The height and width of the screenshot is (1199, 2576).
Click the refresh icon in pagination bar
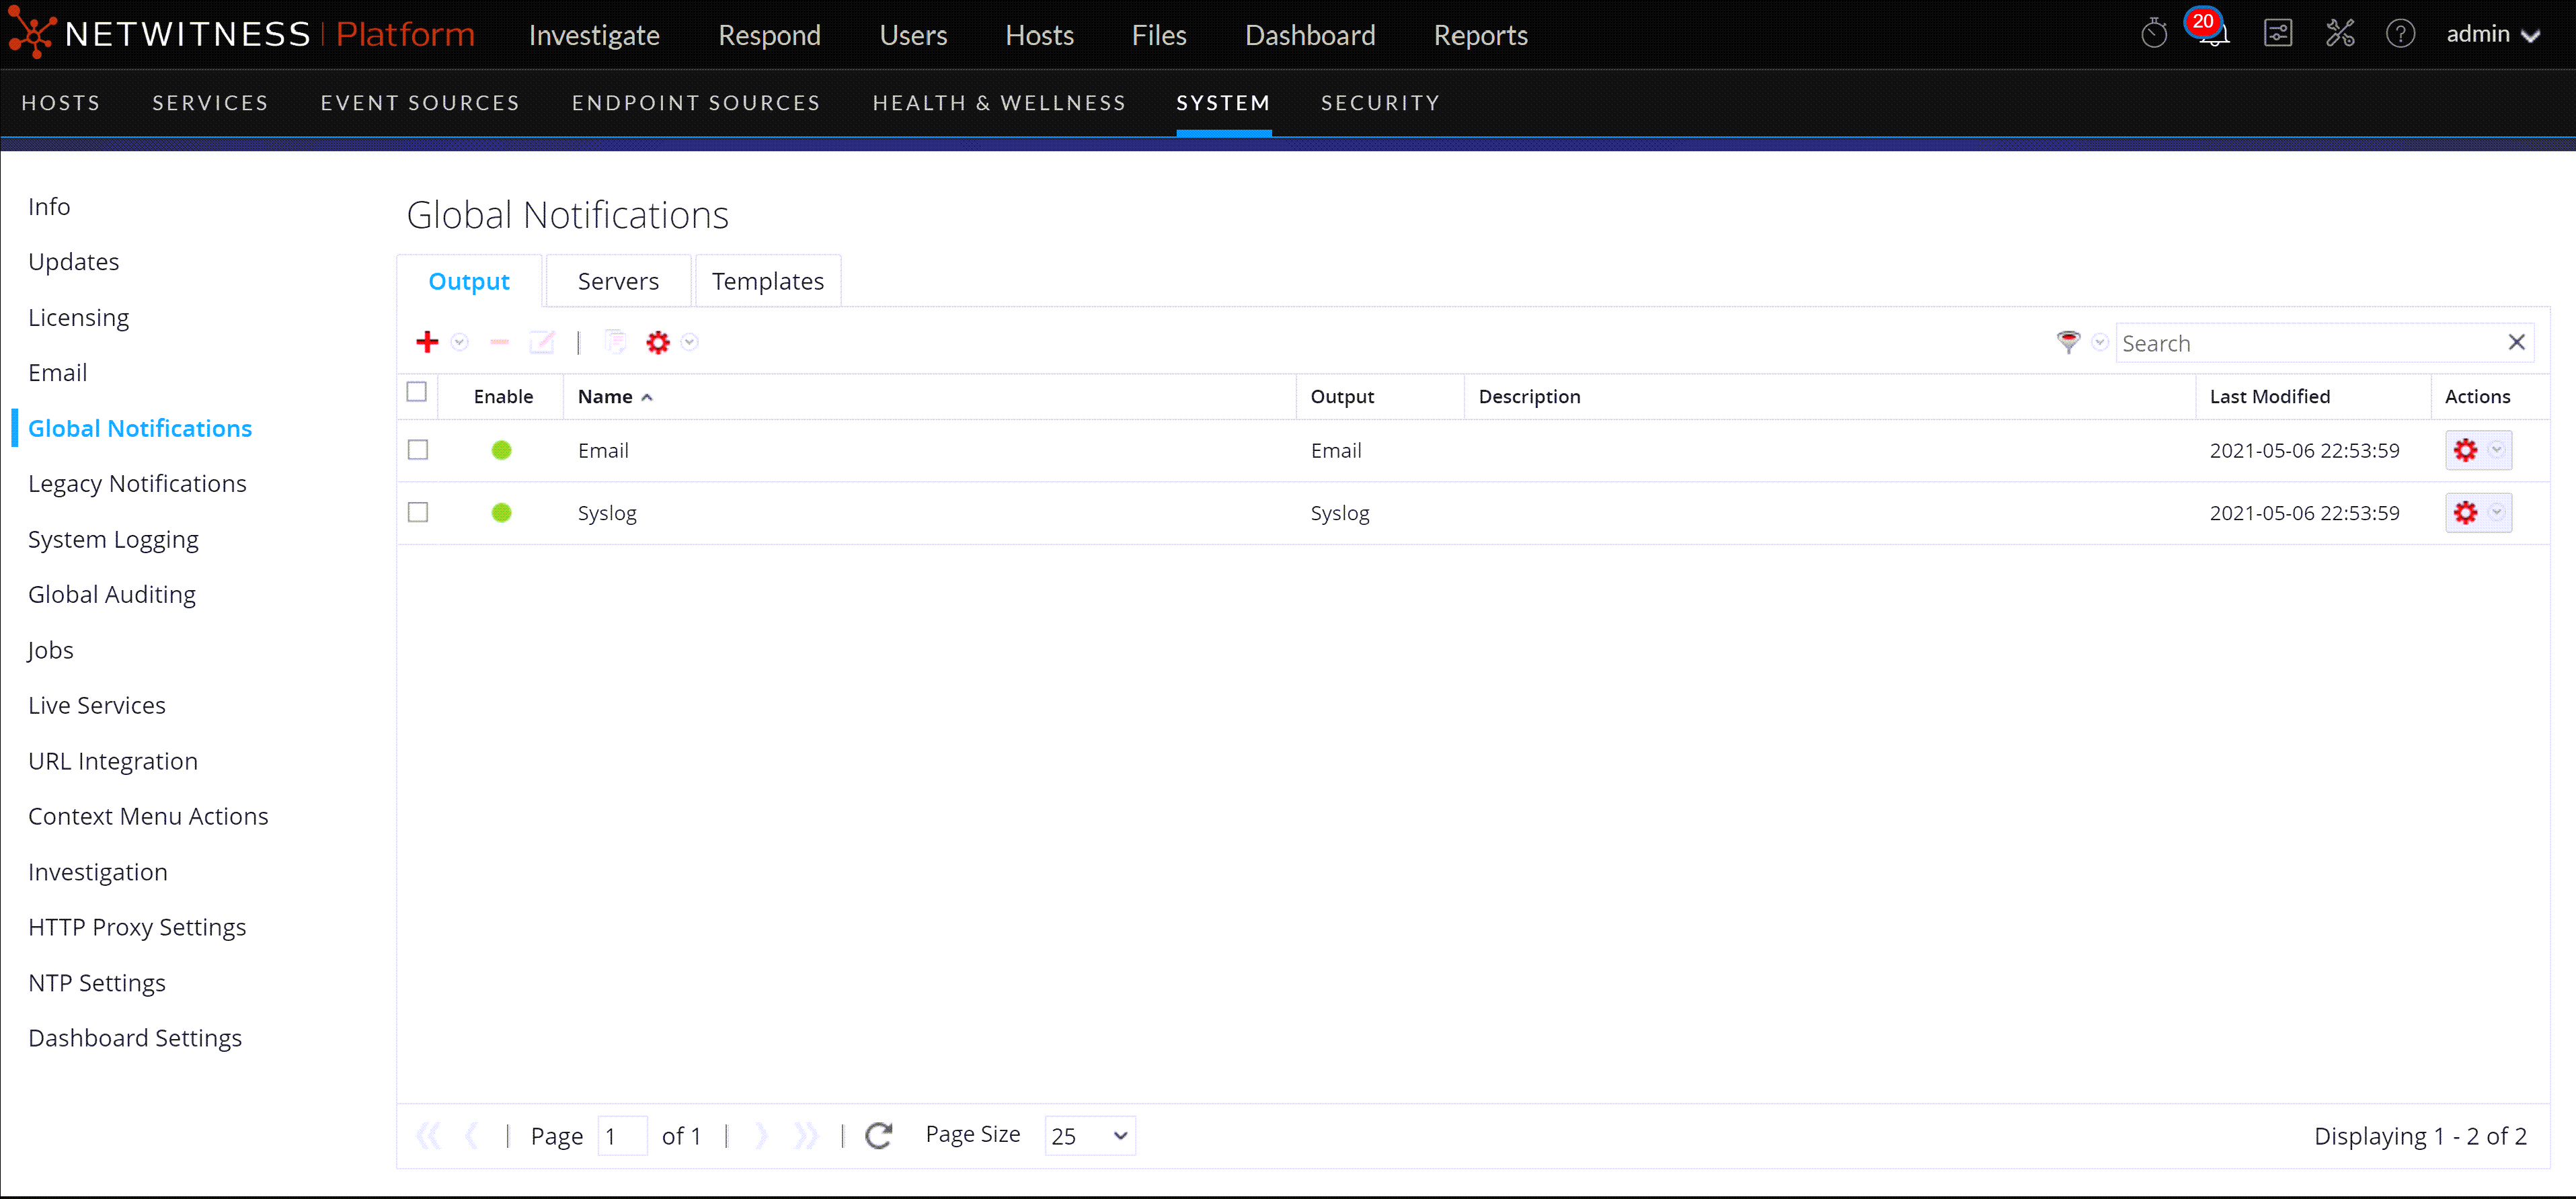(878, 1135)
